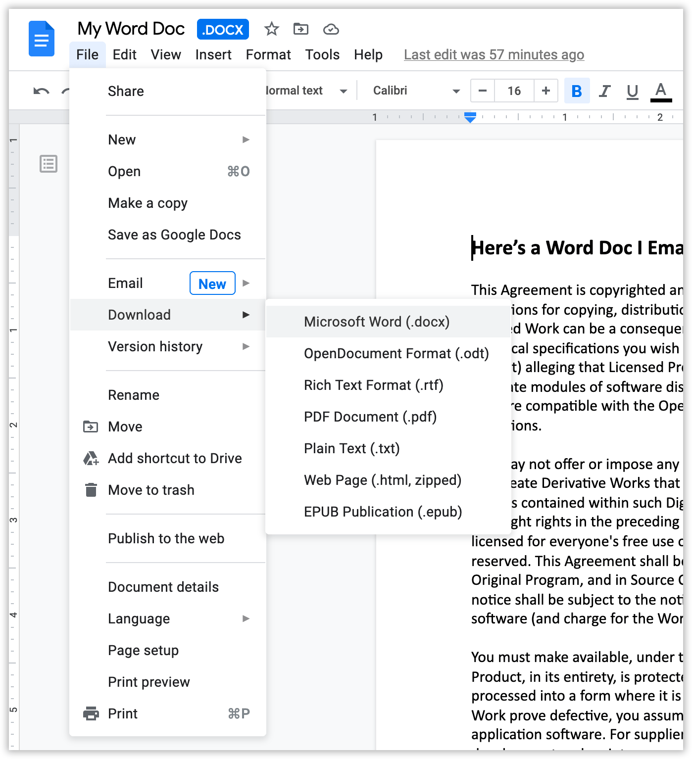692x759 pixels.
Task: Click the .DOCX badge next to title
Action: [x=223, y=30]
